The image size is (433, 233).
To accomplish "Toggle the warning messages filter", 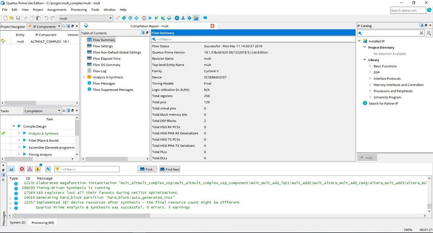I will point(38,169).
